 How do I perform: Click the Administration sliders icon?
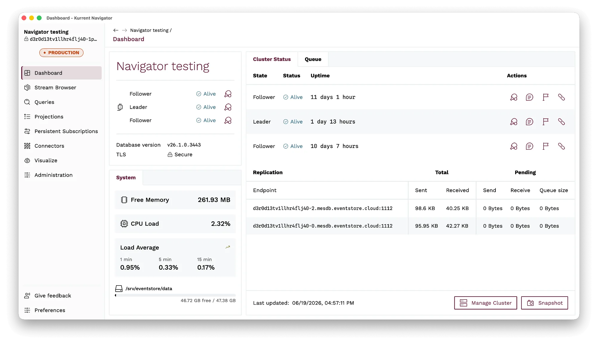27,175
